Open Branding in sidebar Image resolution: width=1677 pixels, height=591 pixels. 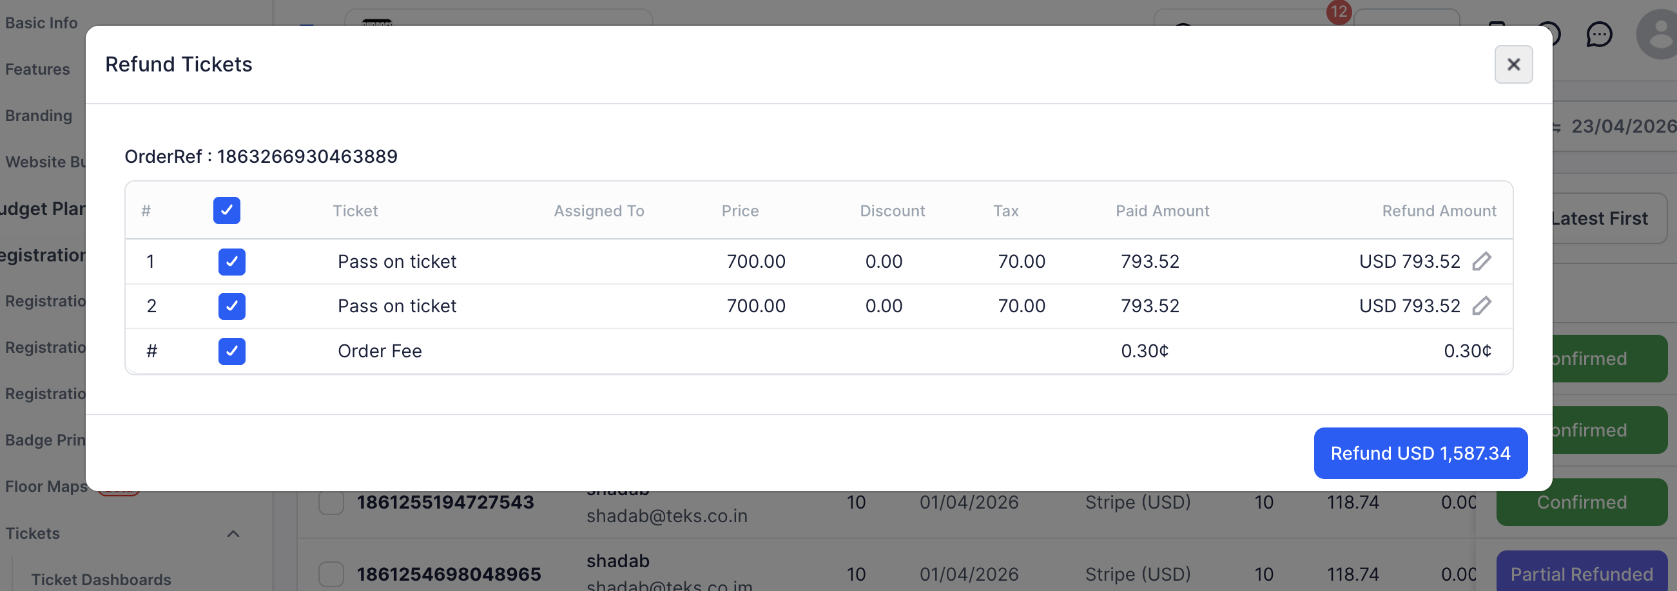(39, 116)
